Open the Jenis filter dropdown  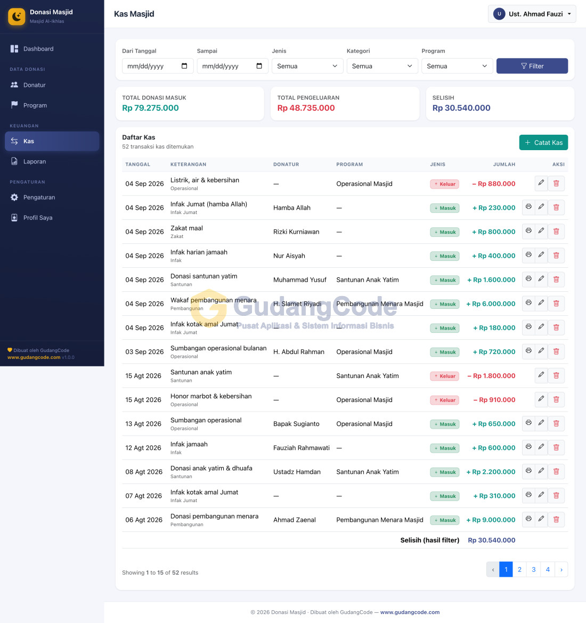[307, 66]
